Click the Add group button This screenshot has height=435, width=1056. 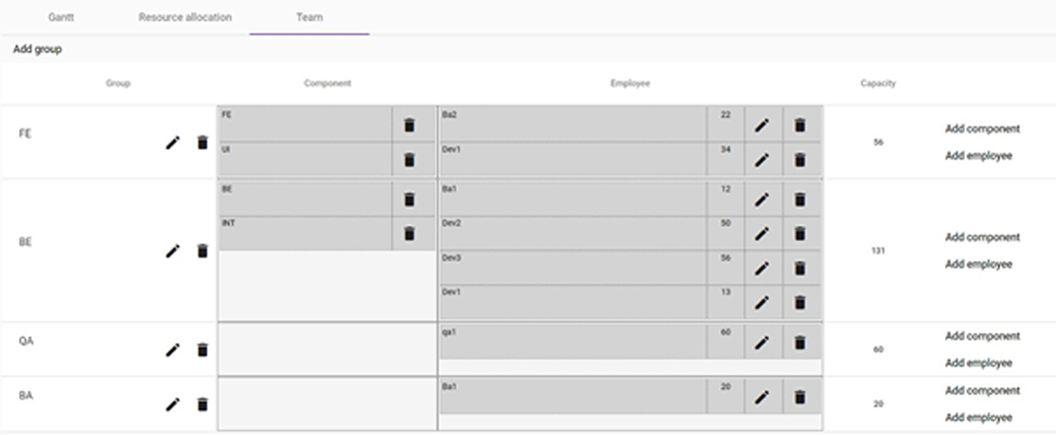point(38,49)
